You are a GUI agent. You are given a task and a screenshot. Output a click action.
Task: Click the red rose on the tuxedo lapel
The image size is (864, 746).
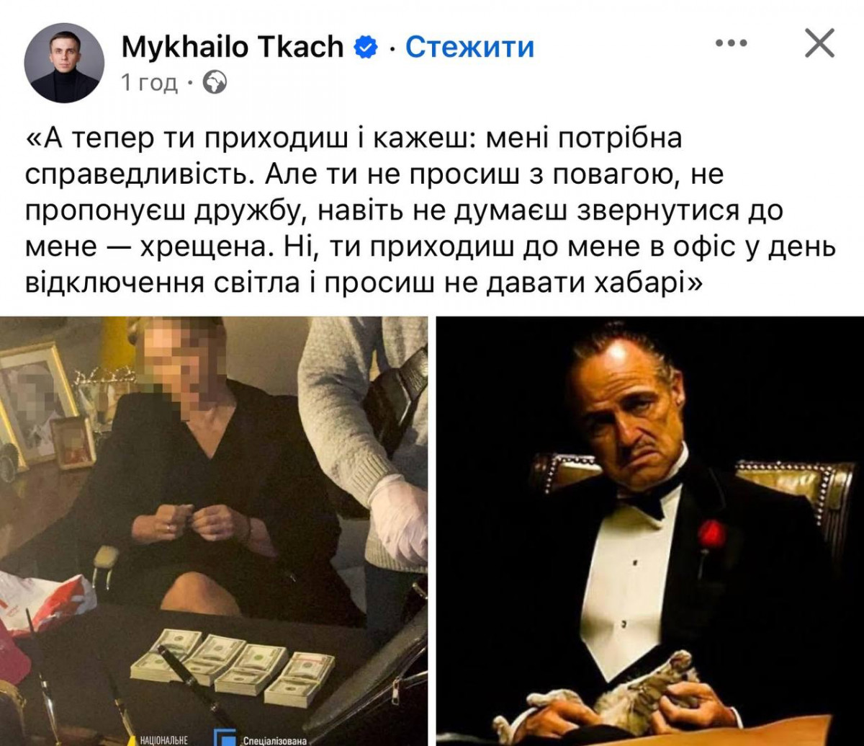click(x=711, y=535)
